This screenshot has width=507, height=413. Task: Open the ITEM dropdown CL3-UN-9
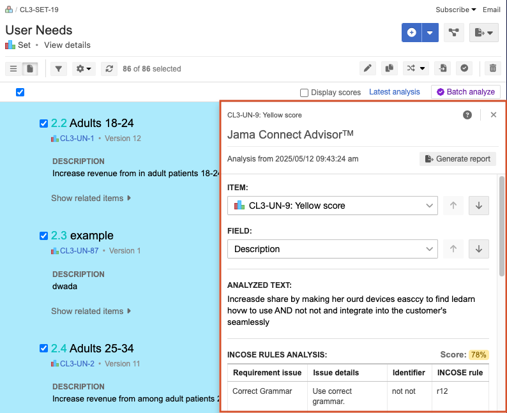coord(332,206)
